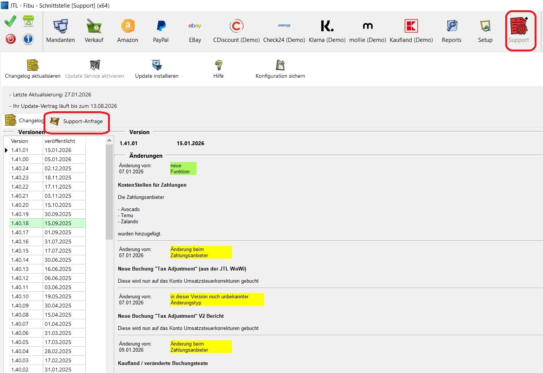Open the EBay module

195,27
